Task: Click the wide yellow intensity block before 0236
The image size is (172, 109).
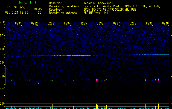Action: click(97, 106)
